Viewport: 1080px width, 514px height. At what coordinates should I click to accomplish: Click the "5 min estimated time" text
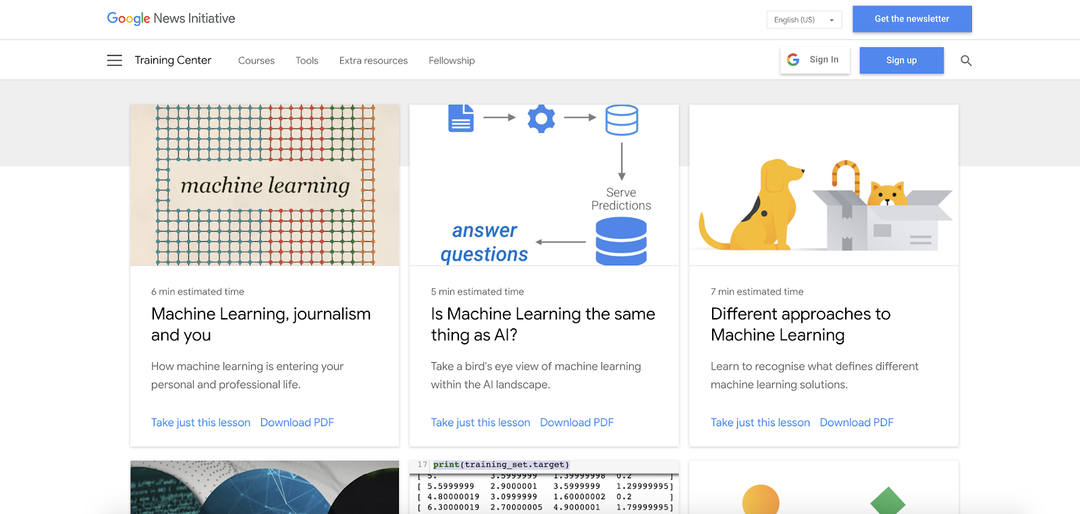477,292
